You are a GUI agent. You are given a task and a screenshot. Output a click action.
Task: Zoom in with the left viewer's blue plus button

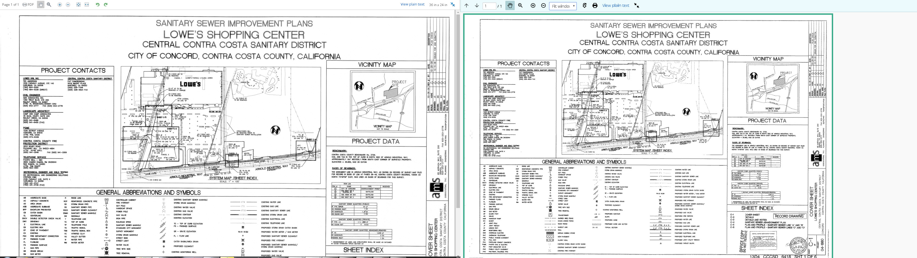[59, 5]
